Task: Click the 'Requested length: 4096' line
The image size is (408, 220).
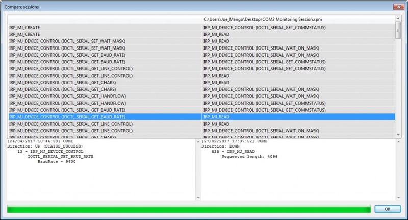Action: click(249, 157)
